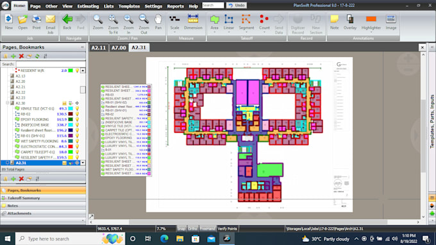
Task: Open File Explorer from the taskbar
Action: [x=180, y=239]
